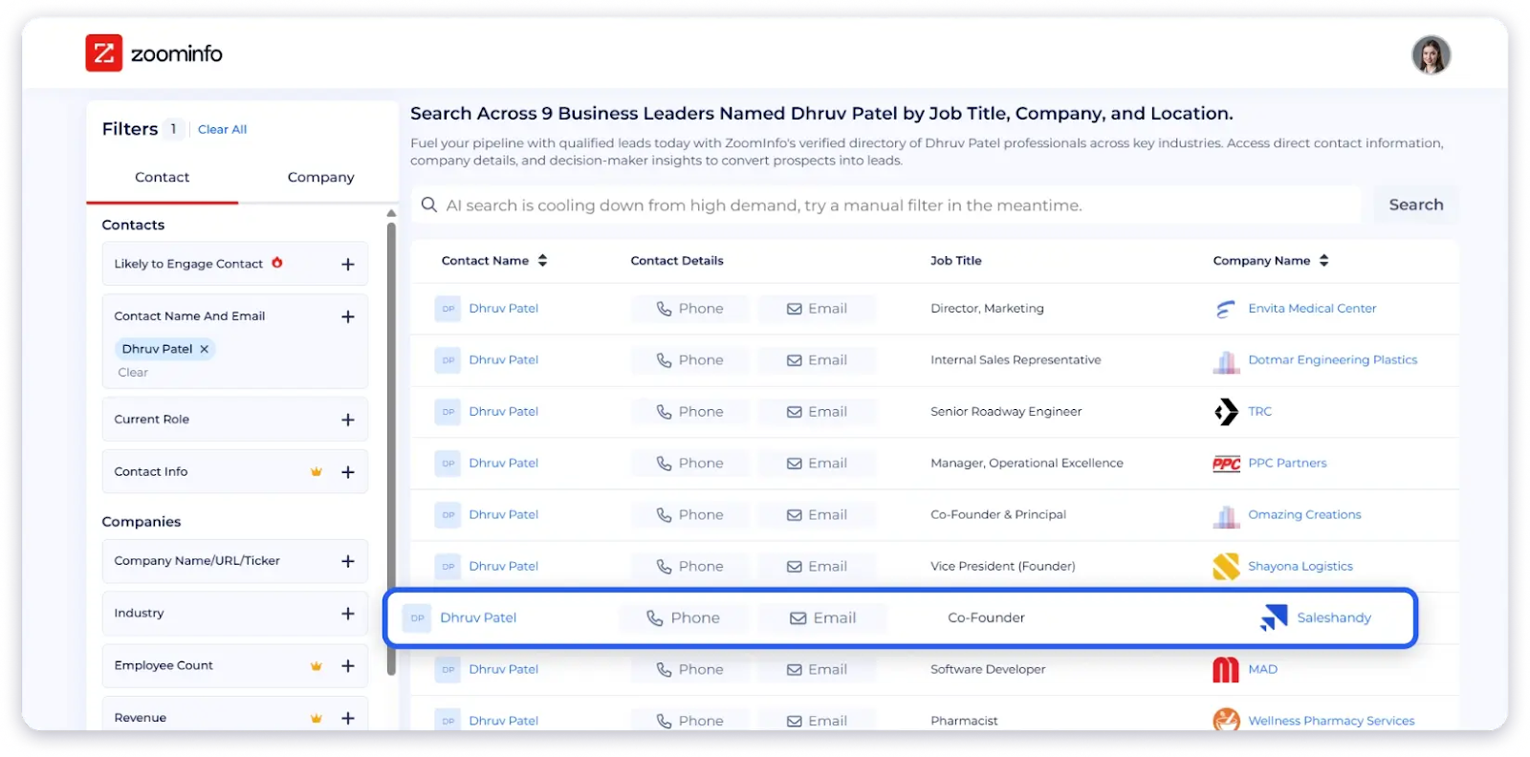This screenshot has height=757, width=1530.
Task: Click the Job Title column header
Action: [x=955, y=260]
